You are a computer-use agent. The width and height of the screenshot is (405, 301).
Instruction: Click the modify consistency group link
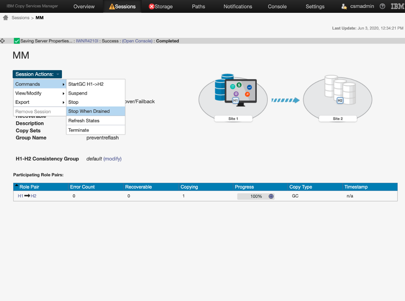(112, 159)
